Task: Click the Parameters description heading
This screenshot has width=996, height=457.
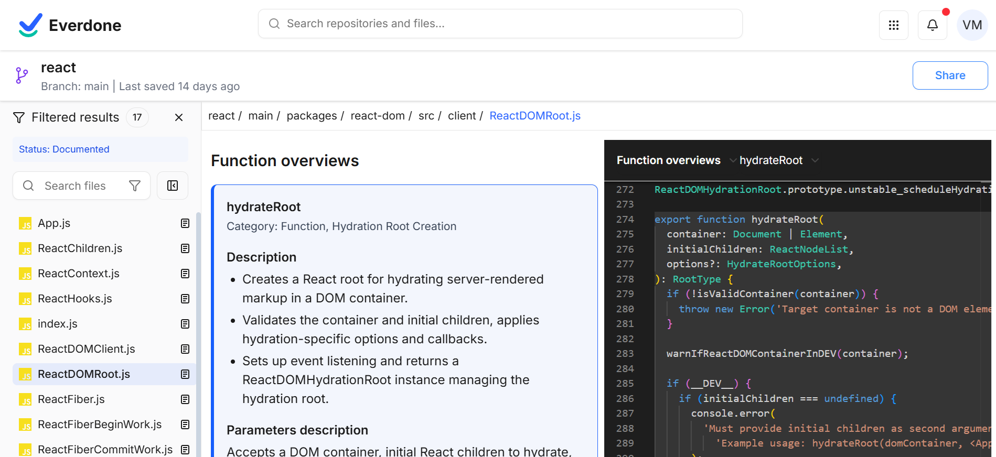Action: [297, 430]
